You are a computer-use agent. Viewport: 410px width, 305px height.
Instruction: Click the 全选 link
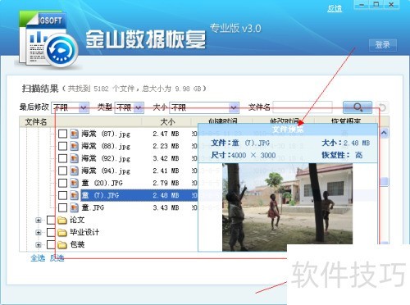[x=38, y=257]
